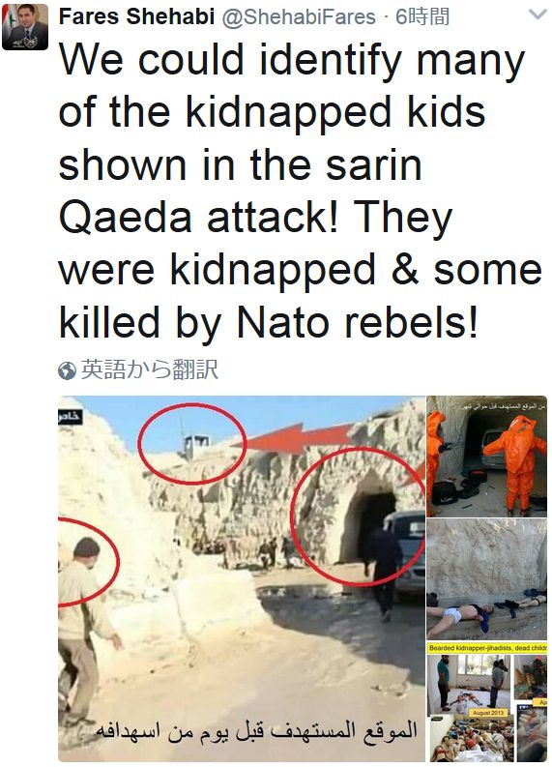This screenshot has width=552, height=767.
Task: Click the circled tunnel entrance
Action: pos(358,516)
